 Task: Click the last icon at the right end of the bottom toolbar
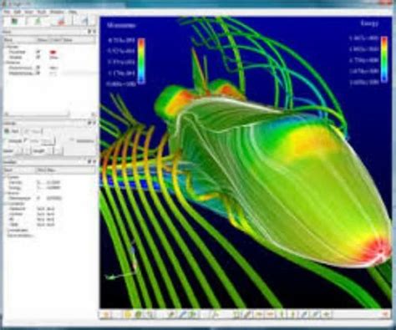point(386,315)
